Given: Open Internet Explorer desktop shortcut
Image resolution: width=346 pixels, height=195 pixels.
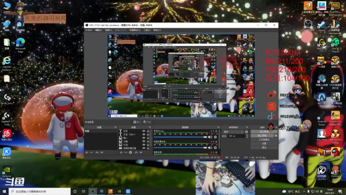Looking at the screenshot, I should tap(7, 63).
